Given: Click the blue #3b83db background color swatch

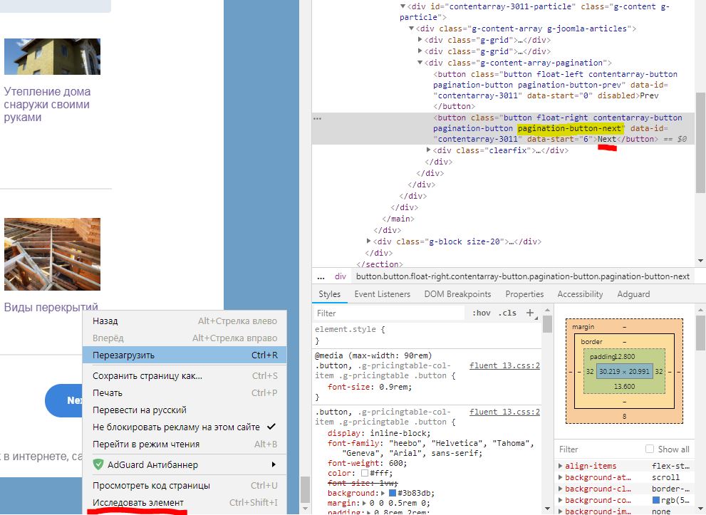Looking at the screenshot, I should pos(393,493).
